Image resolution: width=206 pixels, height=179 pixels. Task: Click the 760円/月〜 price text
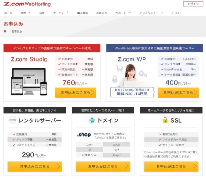[x=75, y=83]
